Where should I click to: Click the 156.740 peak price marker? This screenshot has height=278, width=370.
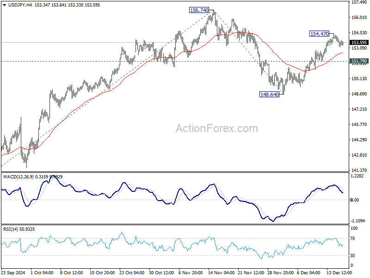click(x=198, y=10)
